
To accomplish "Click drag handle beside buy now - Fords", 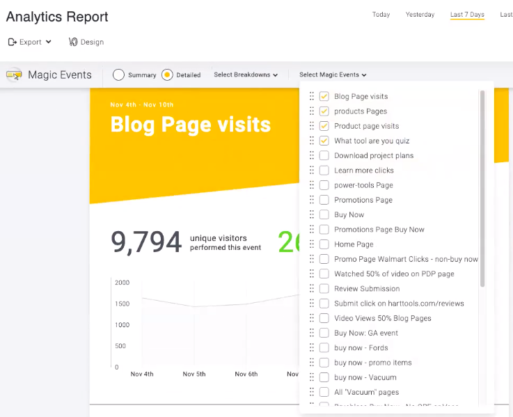I will pos(311,347).
